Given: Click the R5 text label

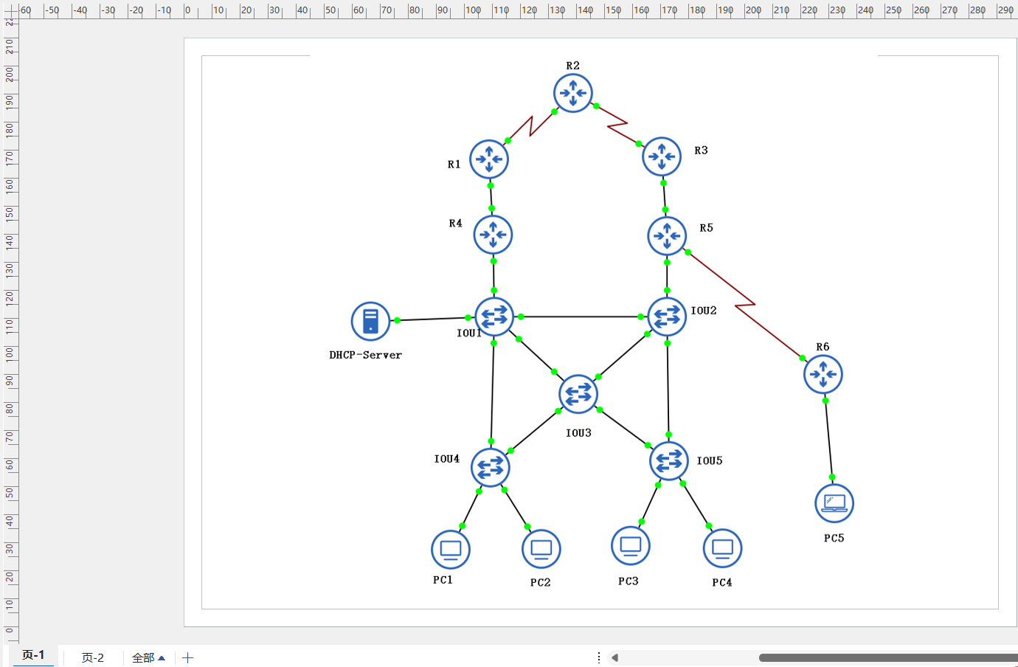Looking at the screenshot, I should (707, 228).
